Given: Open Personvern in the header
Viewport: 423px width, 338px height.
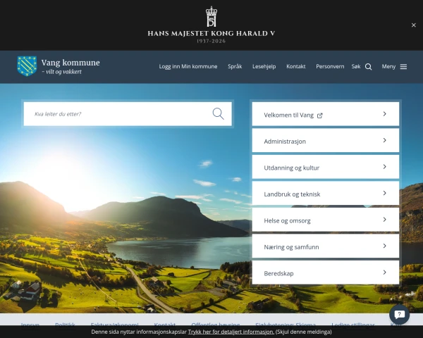Looking at the screenshot, I should pos(330,67).
